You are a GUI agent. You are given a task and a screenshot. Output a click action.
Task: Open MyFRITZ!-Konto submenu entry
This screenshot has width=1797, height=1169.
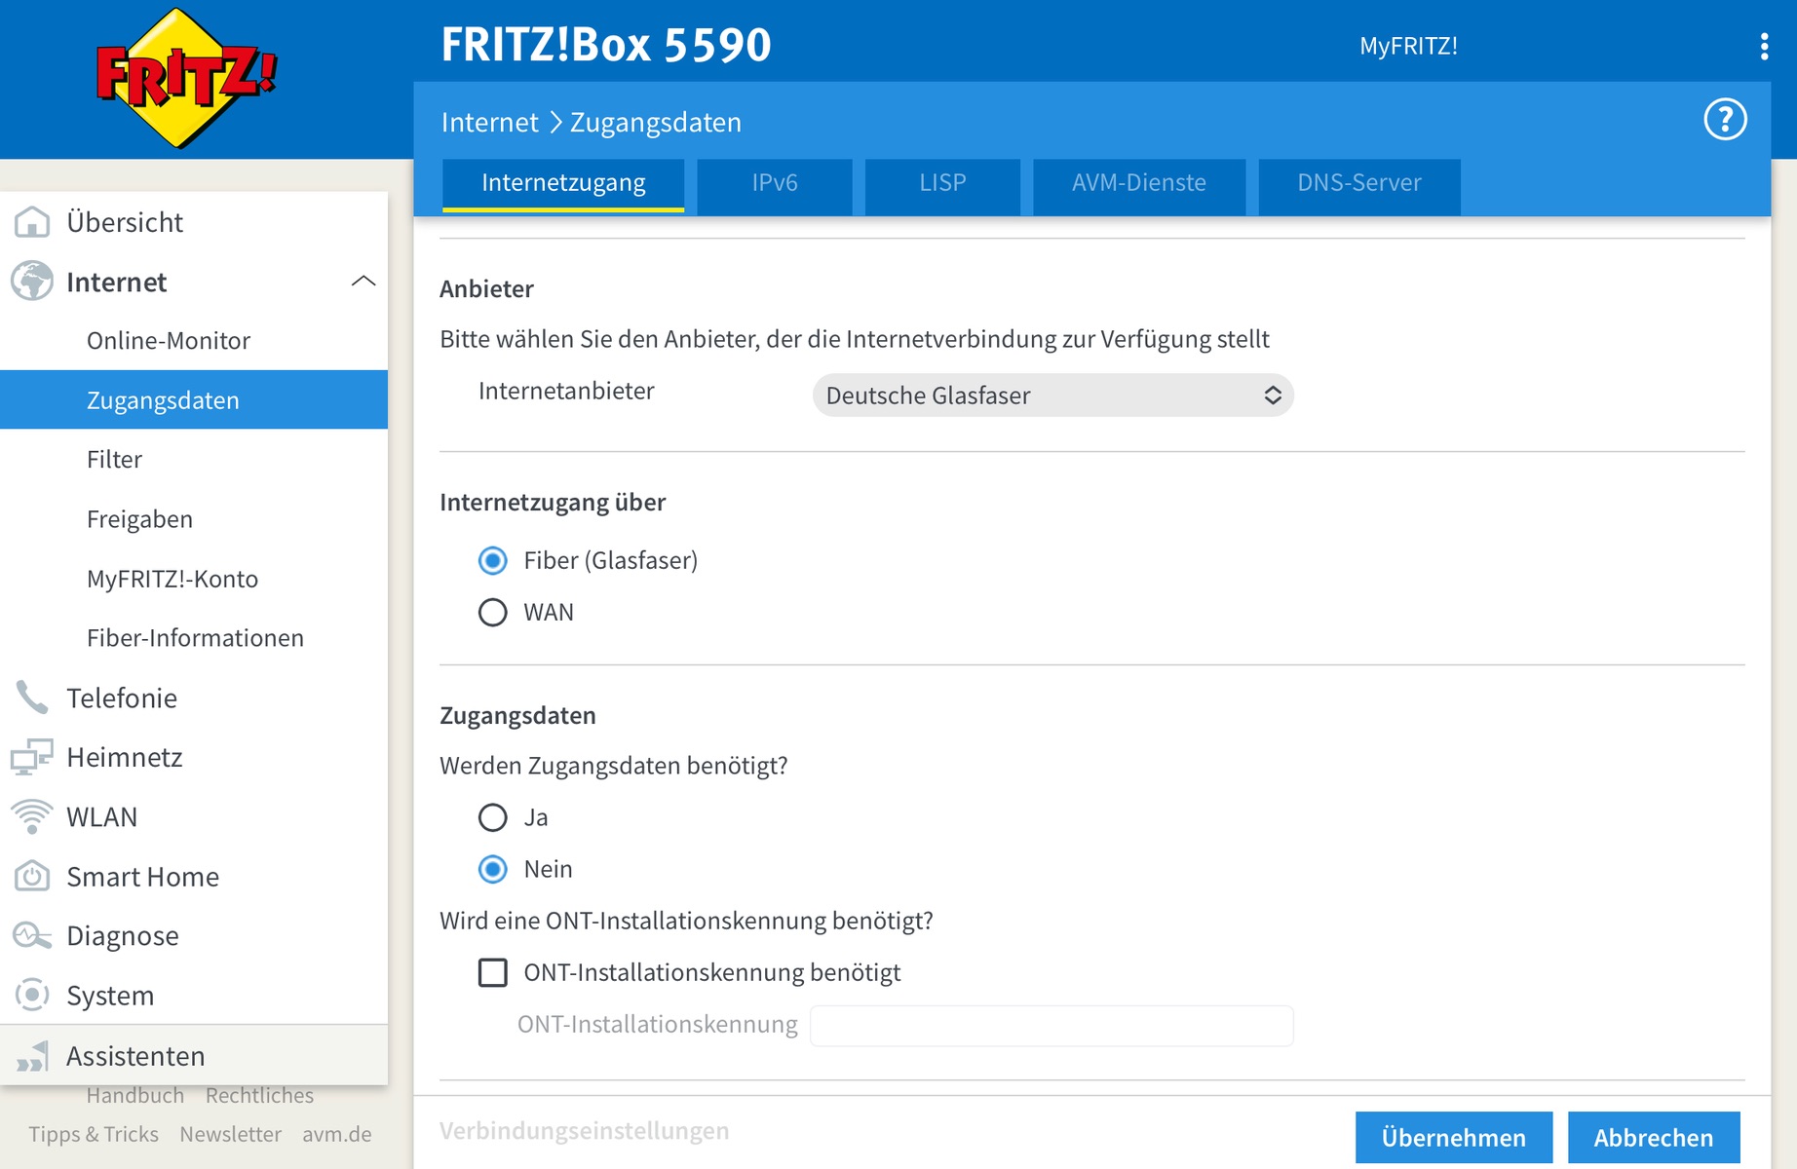coord(194,578)
